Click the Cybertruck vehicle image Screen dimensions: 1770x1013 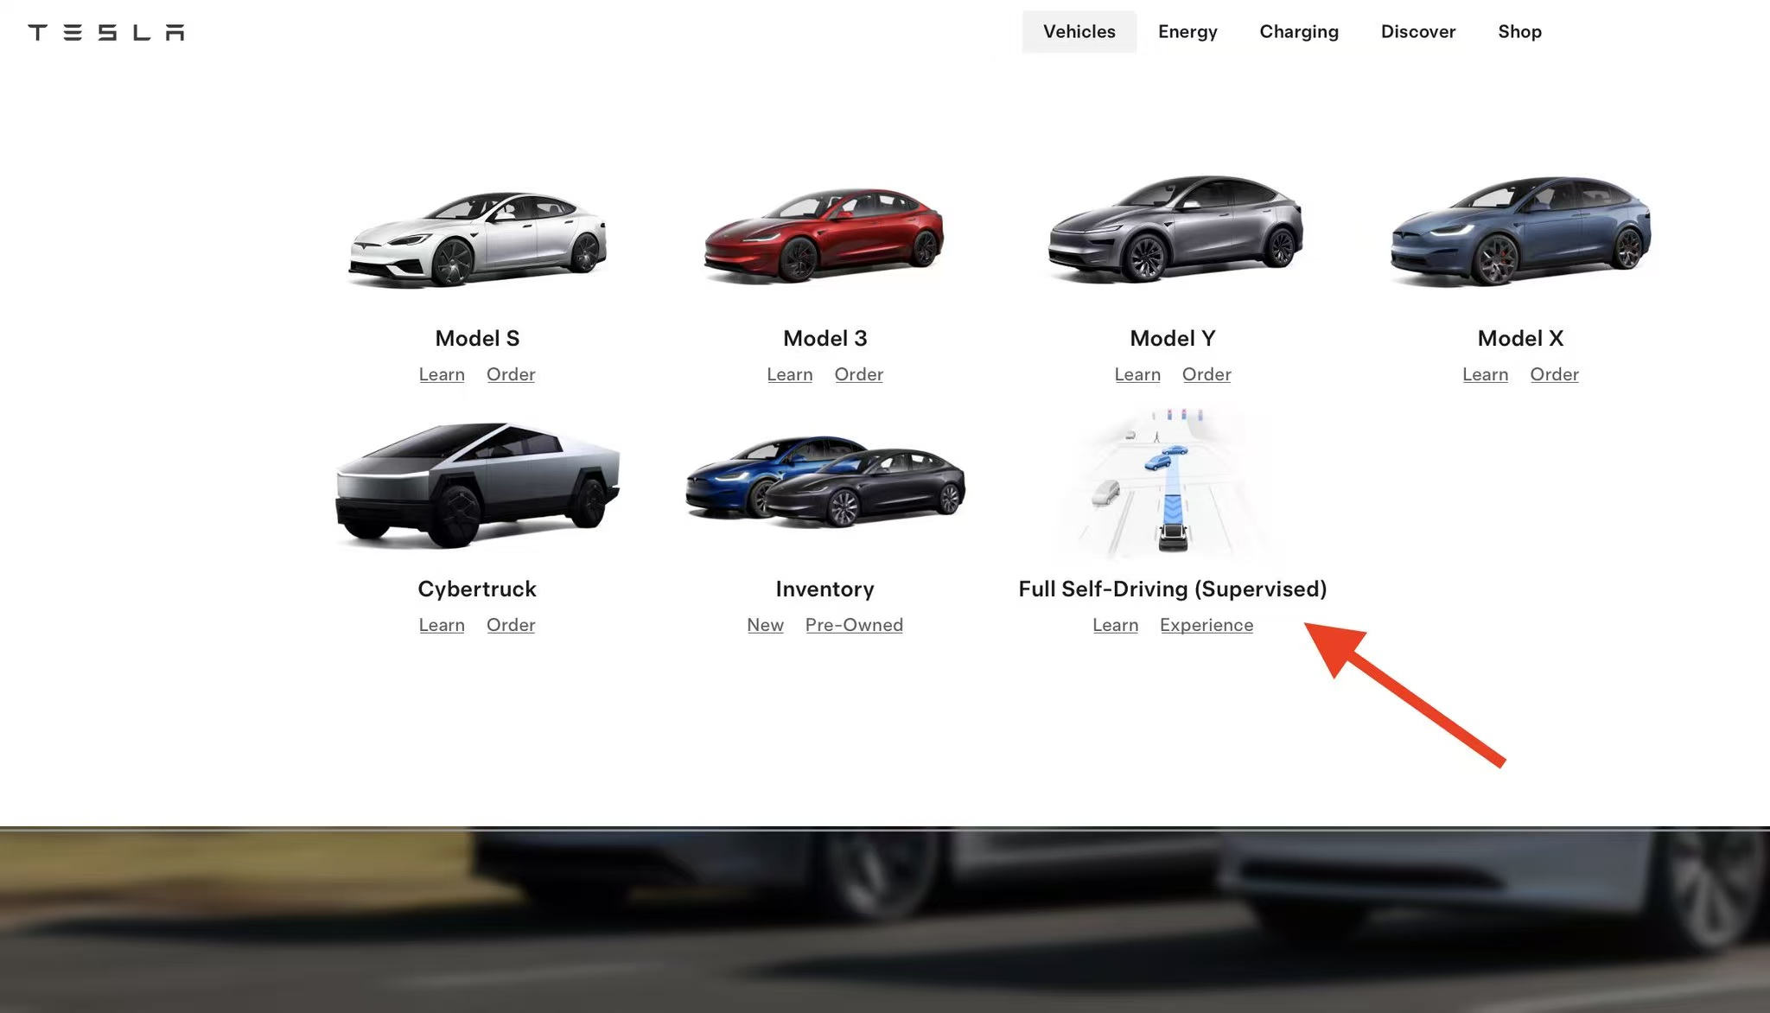pos(477,485)
